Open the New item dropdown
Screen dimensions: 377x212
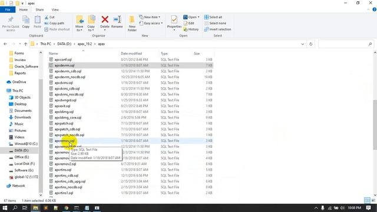150,17
